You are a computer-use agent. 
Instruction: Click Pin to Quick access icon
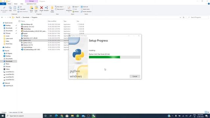4,9
